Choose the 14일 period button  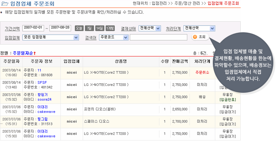pyautogui.click(x=100, y=28)
